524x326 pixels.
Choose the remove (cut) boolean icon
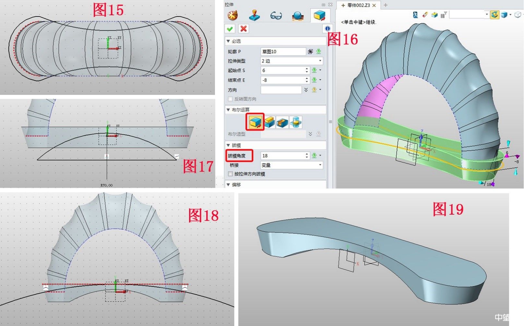pos(282,122)
